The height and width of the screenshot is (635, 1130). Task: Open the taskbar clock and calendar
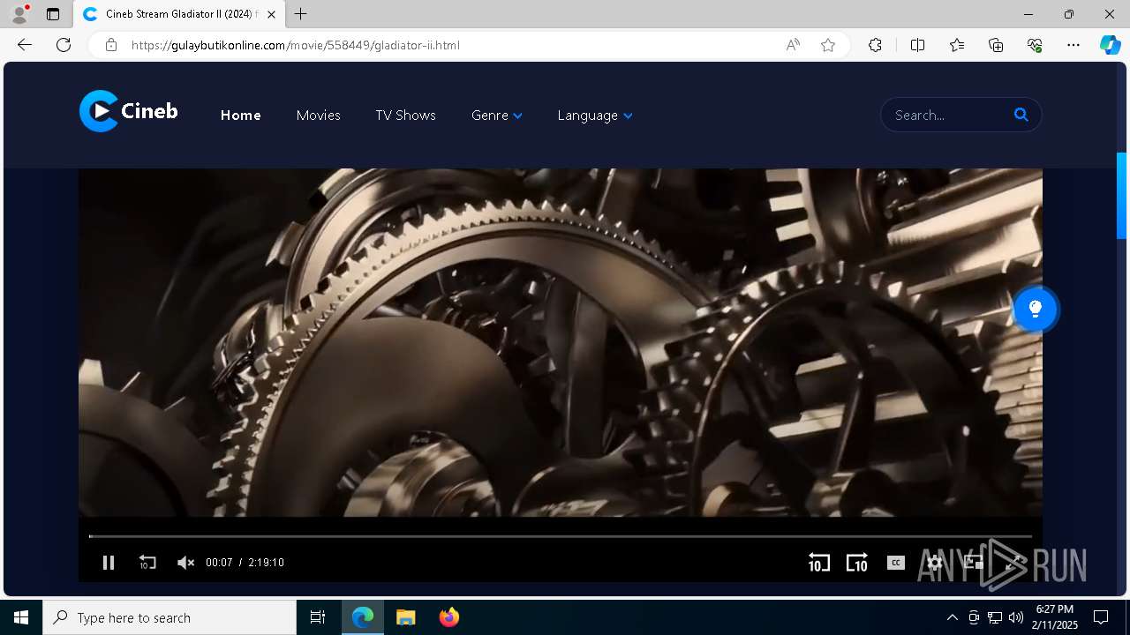pyautogui.click(x=1055, y=617)
